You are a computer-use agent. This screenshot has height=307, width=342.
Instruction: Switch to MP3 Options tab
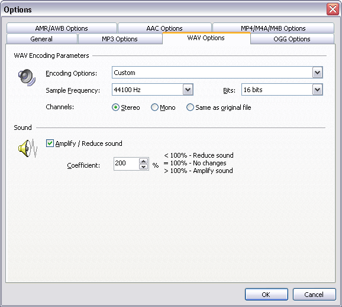coord(120,39)
